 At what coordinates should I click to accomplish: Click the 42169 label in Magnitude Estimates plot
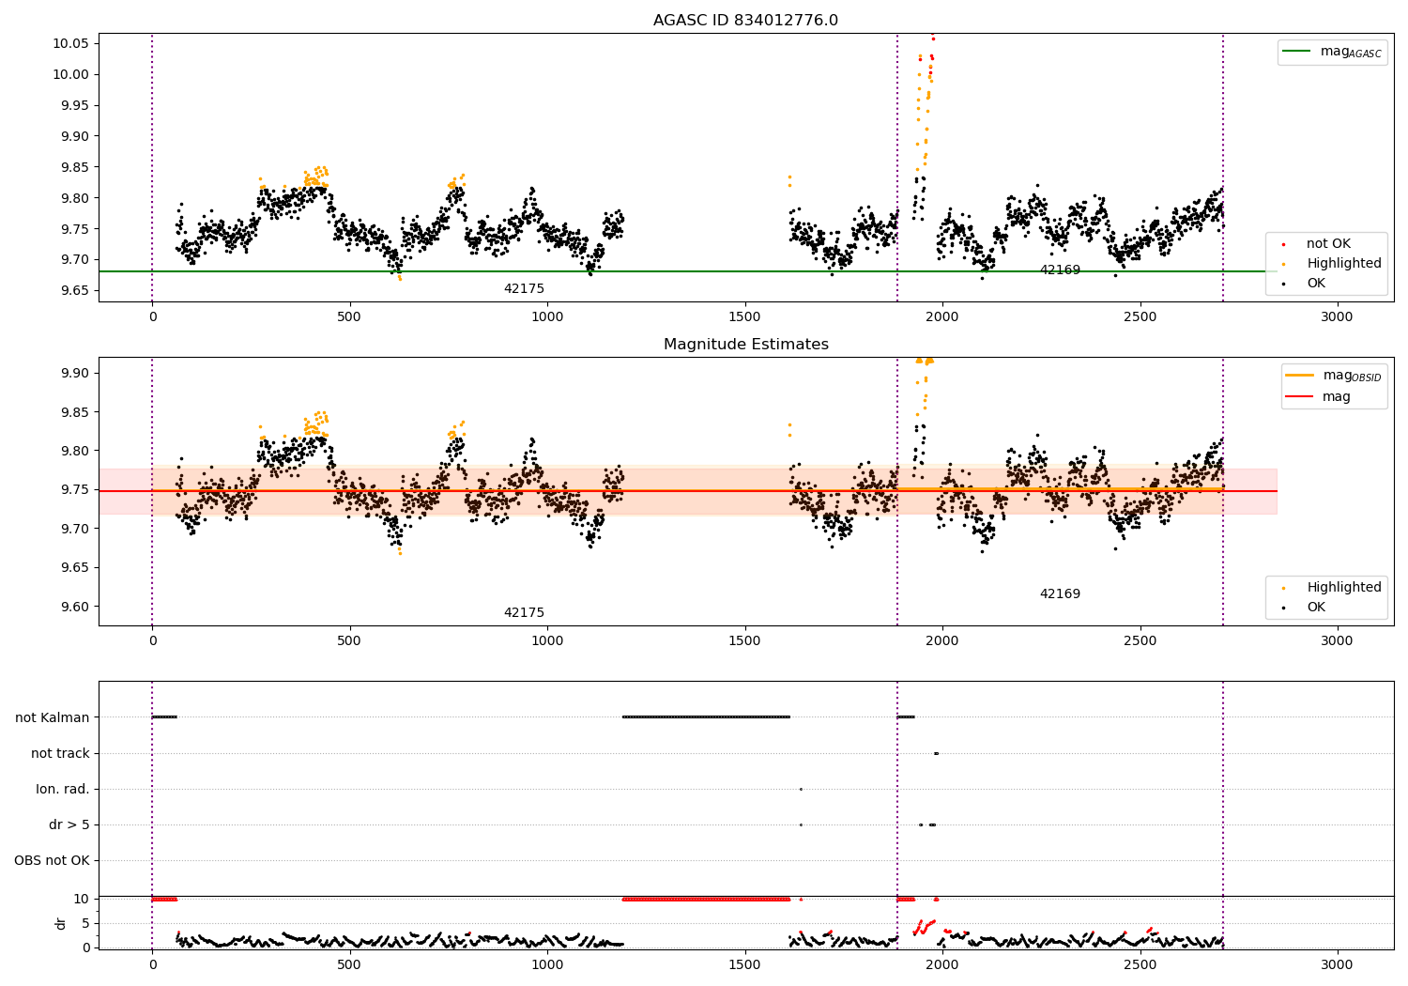click(1060, 594)
